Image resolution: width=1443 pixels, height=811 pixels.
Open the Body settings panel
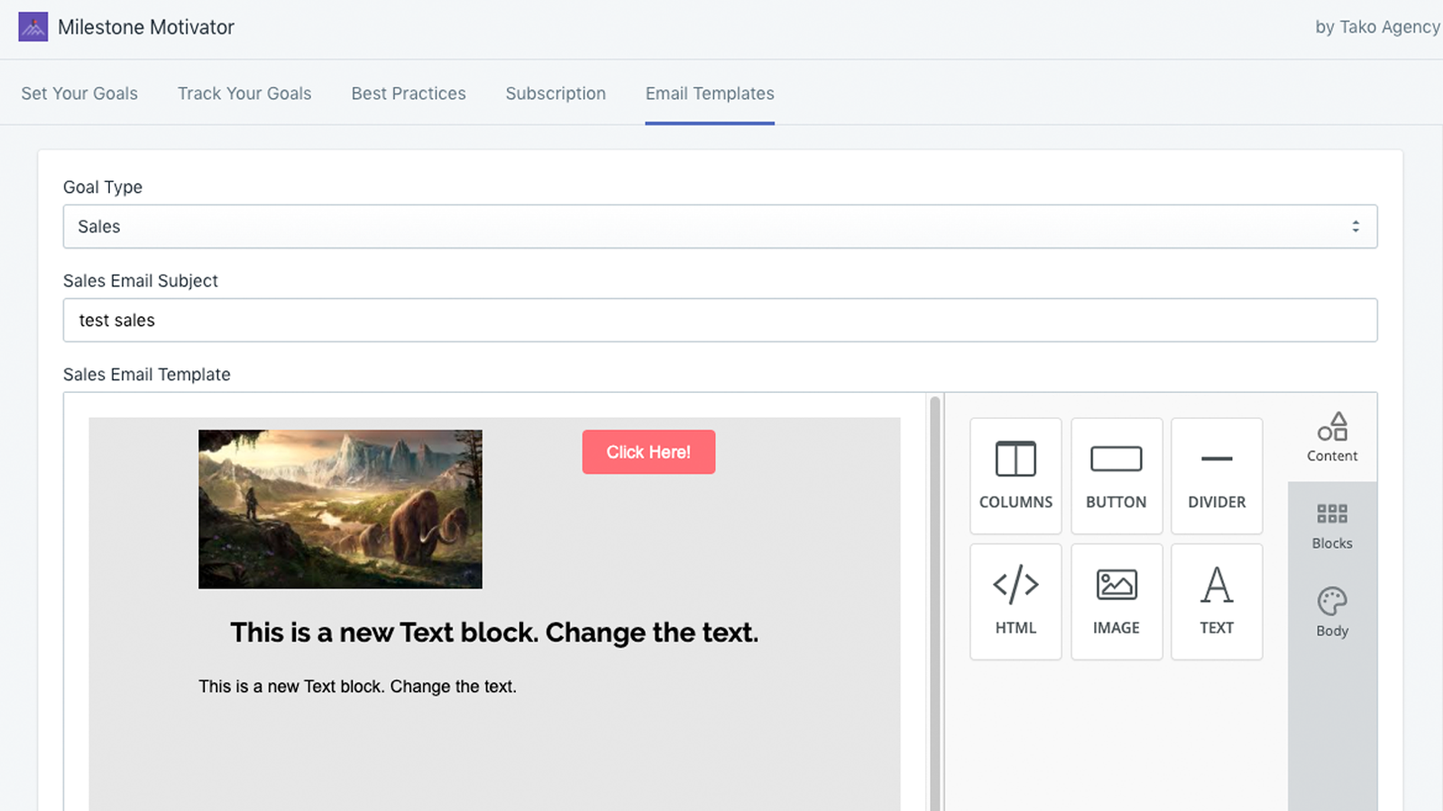[x=1331, y=611]
